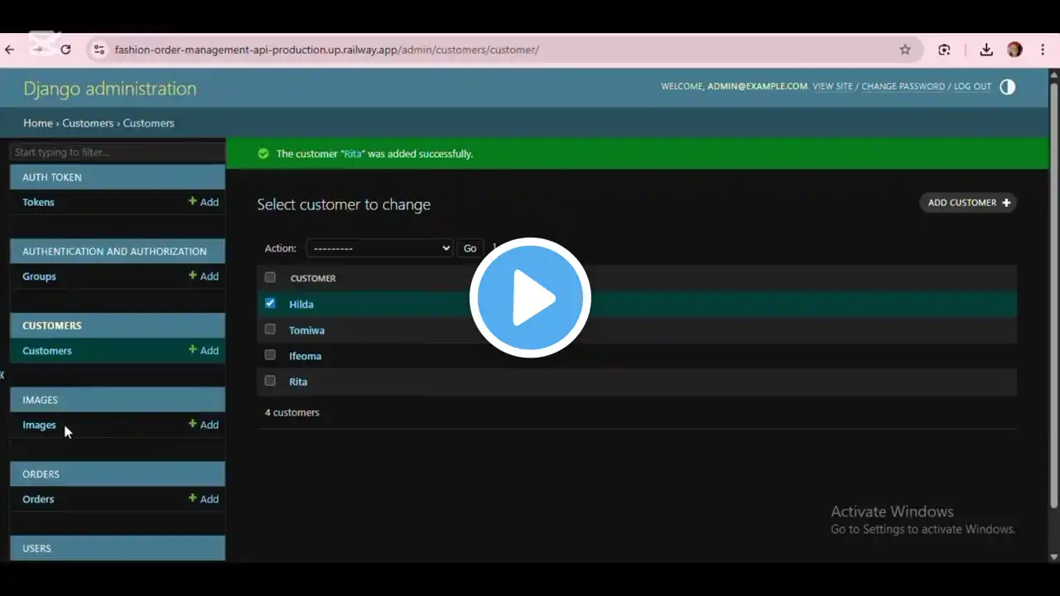Toggle the select-all customers checkbox

point(270,276)
